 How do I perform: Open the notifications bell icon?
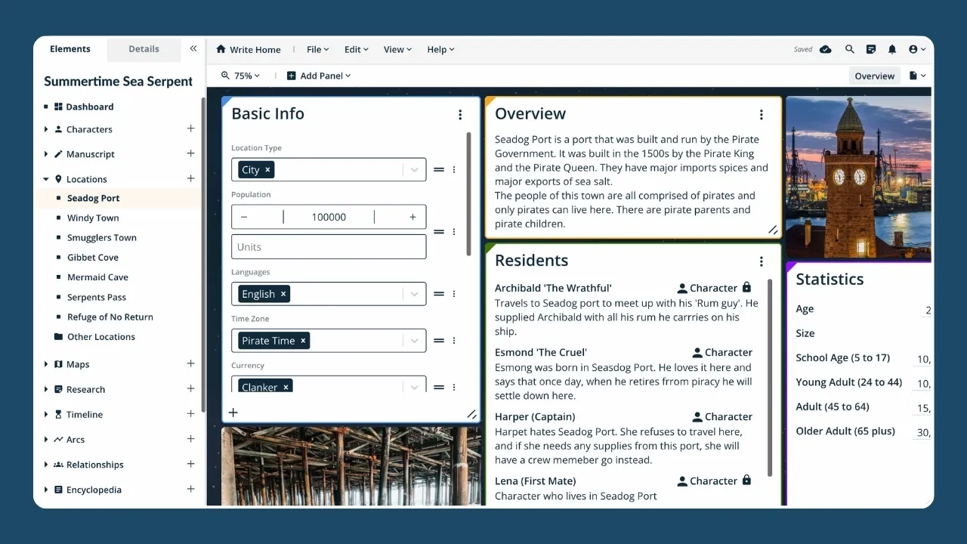[892, 49]
